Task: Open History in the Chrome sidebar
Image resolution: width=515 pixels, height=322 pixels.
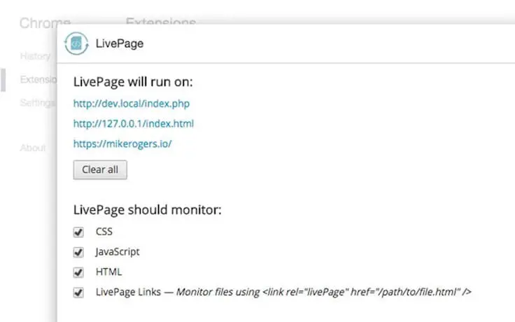Action: pos(35,56)
